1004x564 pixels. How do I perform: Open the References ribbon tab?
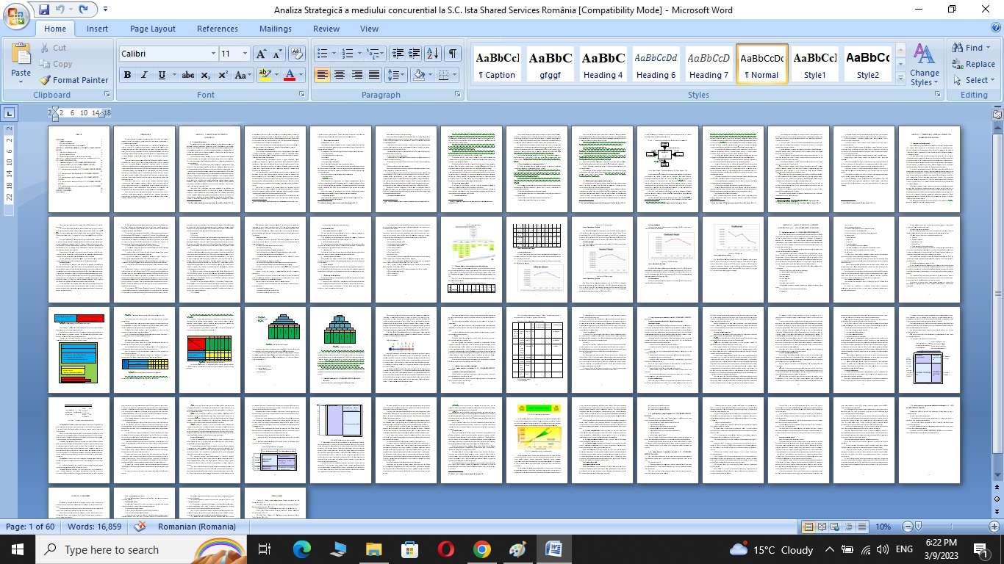[217, 29]
